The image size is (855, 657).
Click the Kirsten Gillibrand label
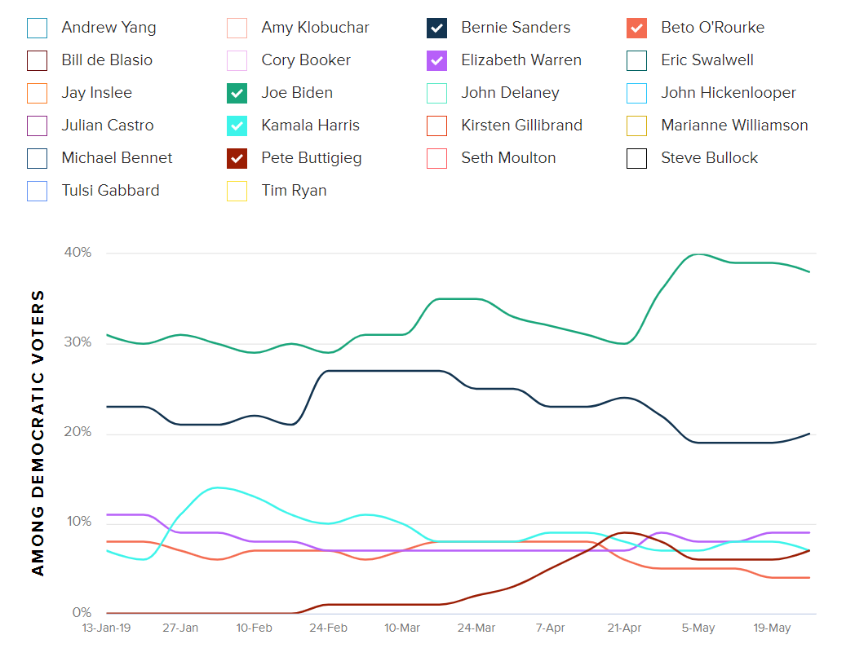521,126
